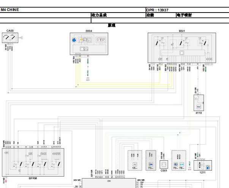Screen dimensions: 229x188
Task: Click the yellow warning lamp icon in 0004
Action: (x=81, y=40)
